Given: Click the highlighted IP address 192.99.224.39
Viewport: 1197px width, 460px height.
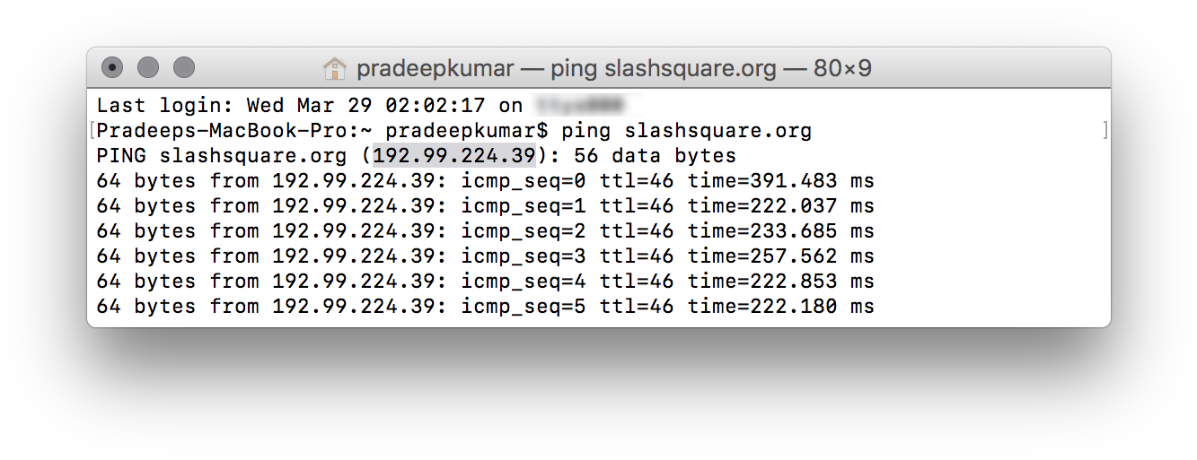Looking at the screenshot, I should (x=454, y=155).
